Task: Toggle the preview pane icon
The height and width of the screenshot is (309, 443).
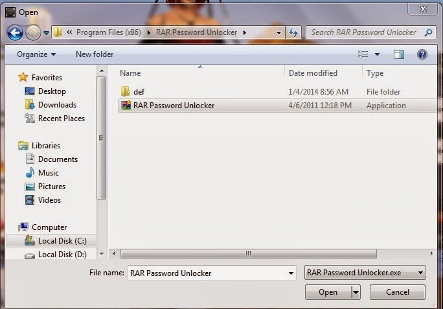Action: 399,54
